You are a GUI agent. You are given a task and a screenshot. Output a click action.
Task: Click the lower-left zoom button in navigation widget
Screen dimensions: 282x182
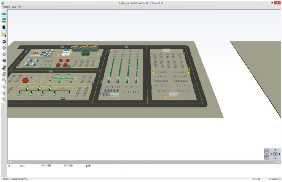[267, 156]
